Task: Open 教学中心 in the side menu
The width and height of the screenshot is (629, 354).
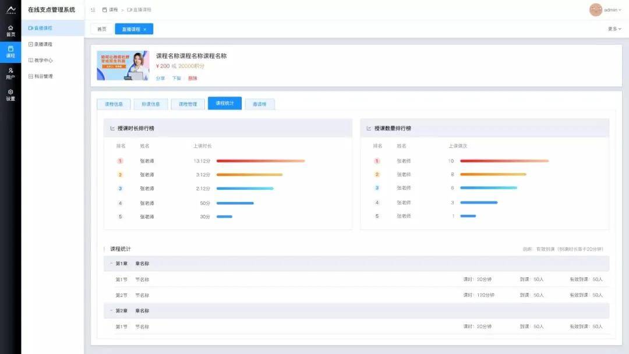Action: pos(43,60)
